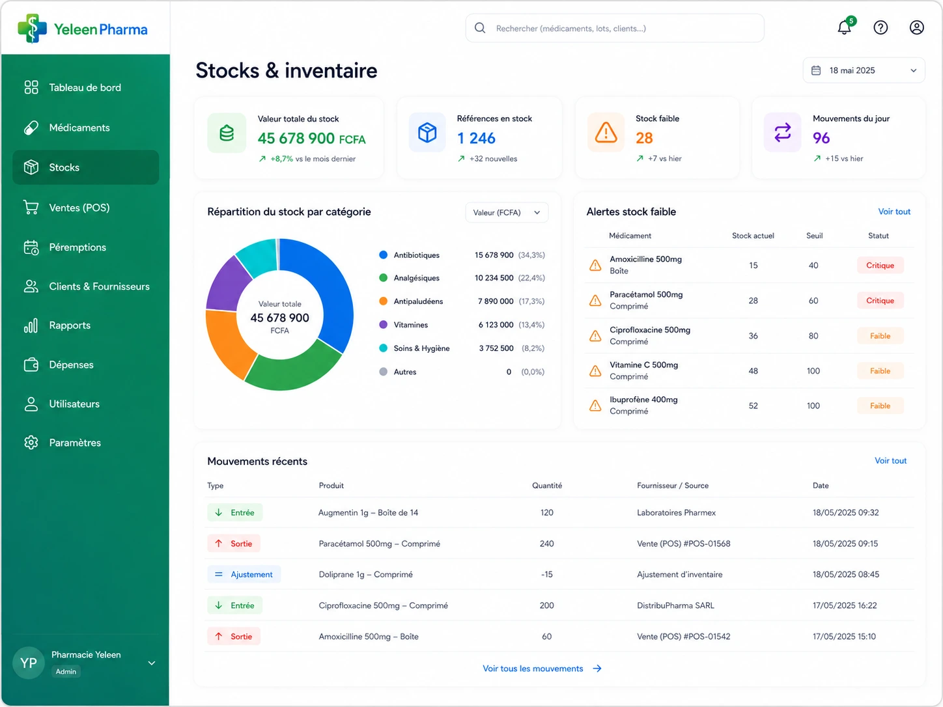Screen dimensions: 943x707
Task: Click the Stock faible warning triangle icon
Action: click(606, 133)
